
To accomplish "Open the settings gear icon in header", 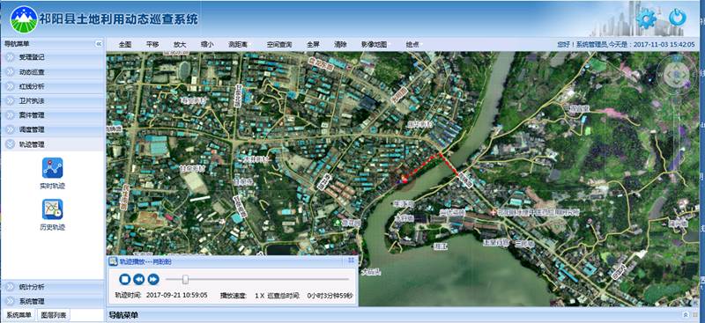I will tap(647, 18).
